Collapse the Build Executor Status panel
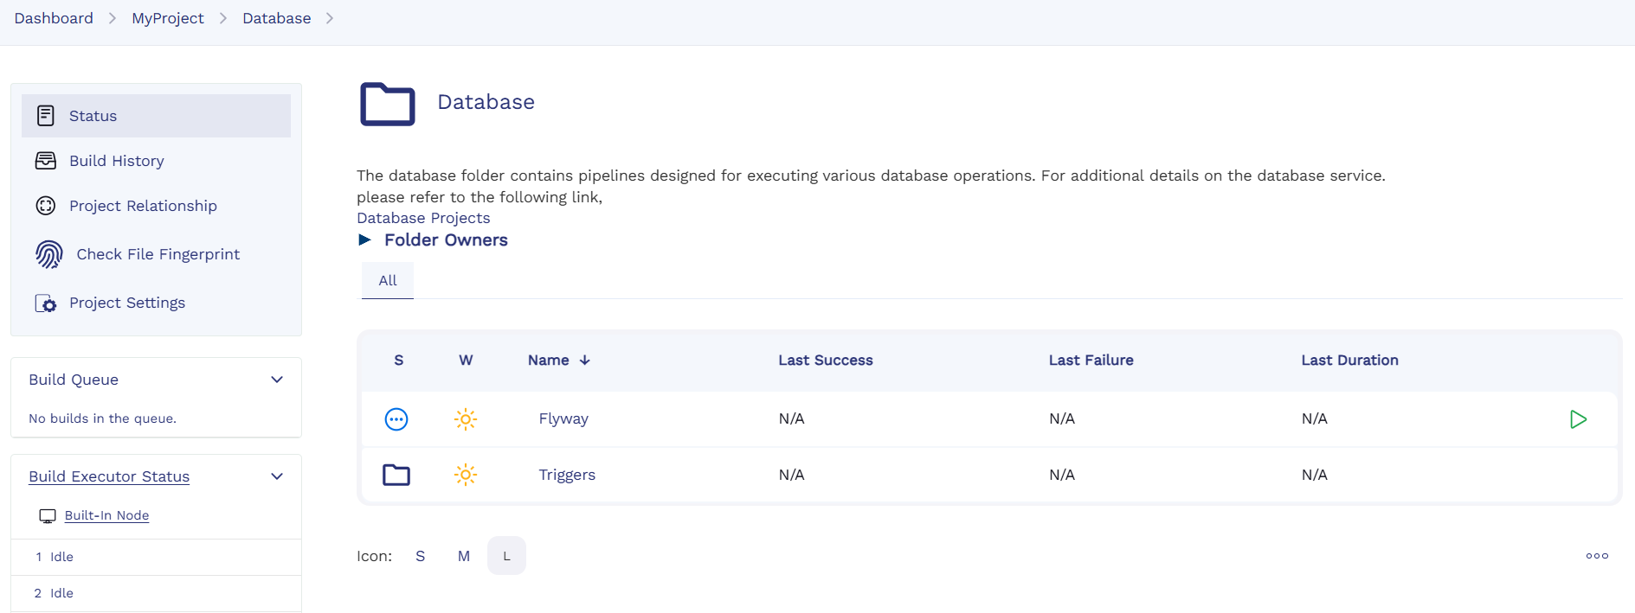 coord(277,476)
